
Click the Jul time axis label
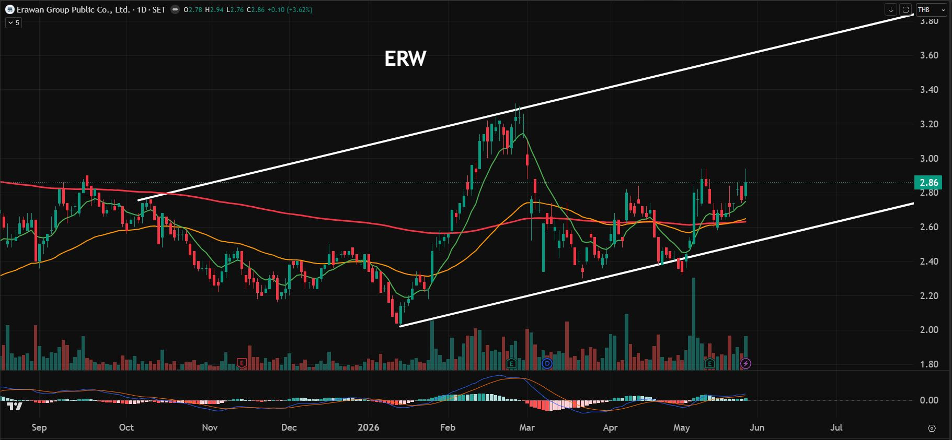836,427
